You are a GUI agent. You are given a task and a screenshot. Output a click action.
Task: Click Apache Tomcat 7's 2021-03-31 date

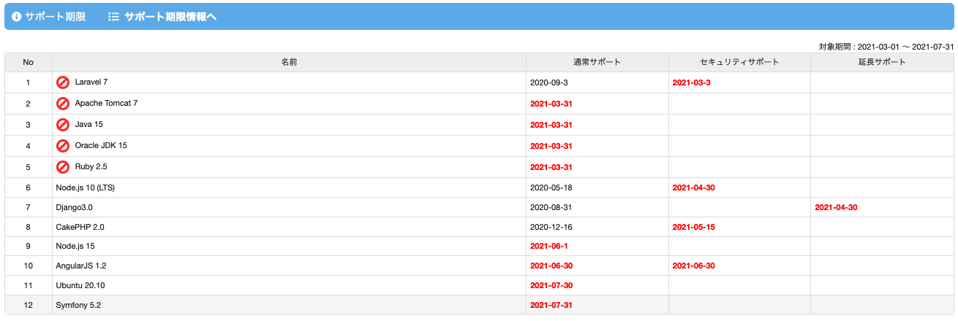tap(551, 104)
